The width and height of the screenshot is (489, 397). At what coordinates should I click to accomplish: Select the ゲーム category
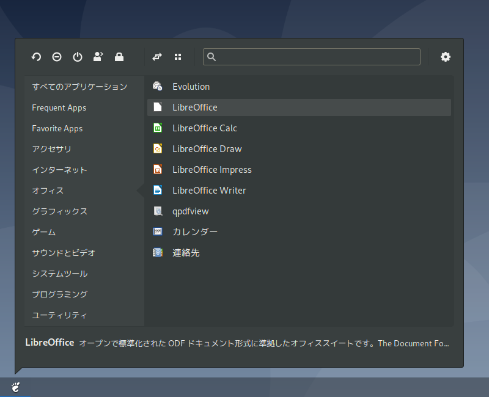pyautogui.click(x=43, y=232)
